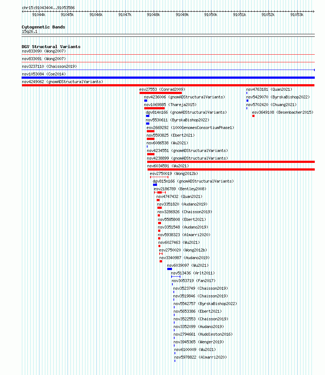Open nsv3519846 (Chaisson2019) variant
The height and width of the screenshot is (375, 325).
tap(200, 296)
